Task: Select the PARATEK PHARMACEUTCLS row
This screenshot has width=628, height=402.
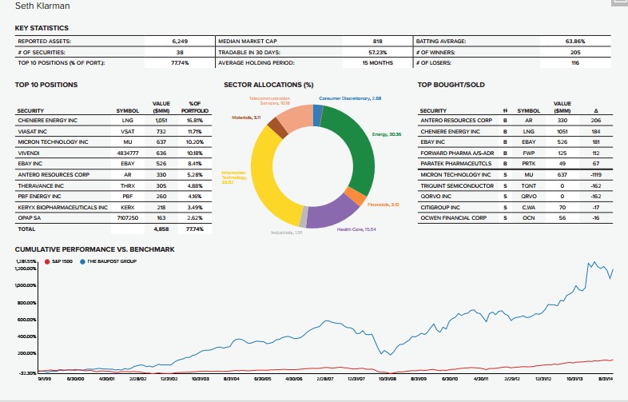Action: click(x=515, y=164)
